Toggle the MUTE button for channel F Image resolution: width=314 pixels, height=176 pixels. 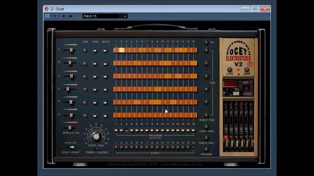[105, 115]
